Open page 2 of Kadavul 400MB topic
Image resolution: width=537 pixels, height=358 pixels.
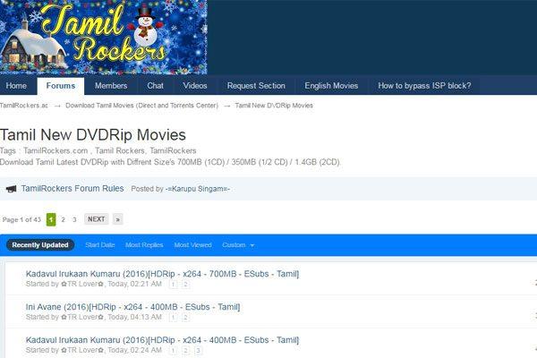[185, 351]
